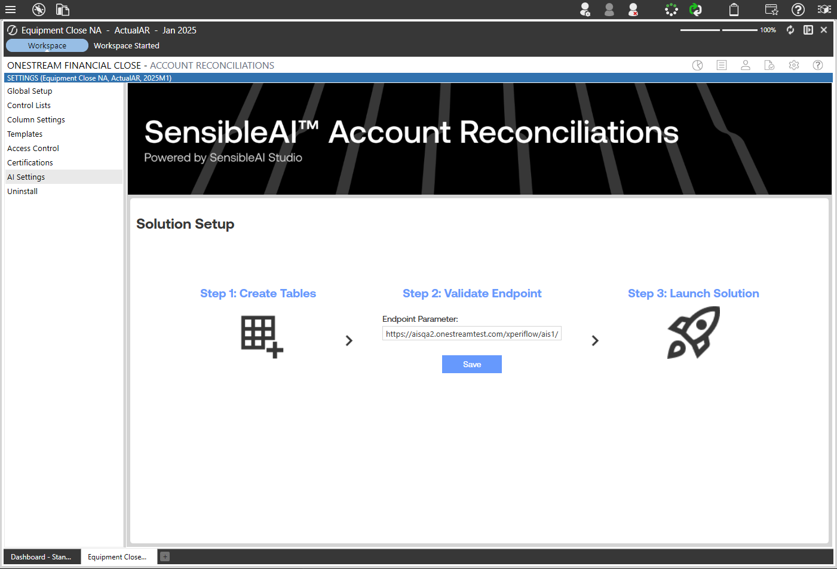Click the 'Equipment Close NA' title text
Screen dimensions: 837x569
tap(62, 30)
